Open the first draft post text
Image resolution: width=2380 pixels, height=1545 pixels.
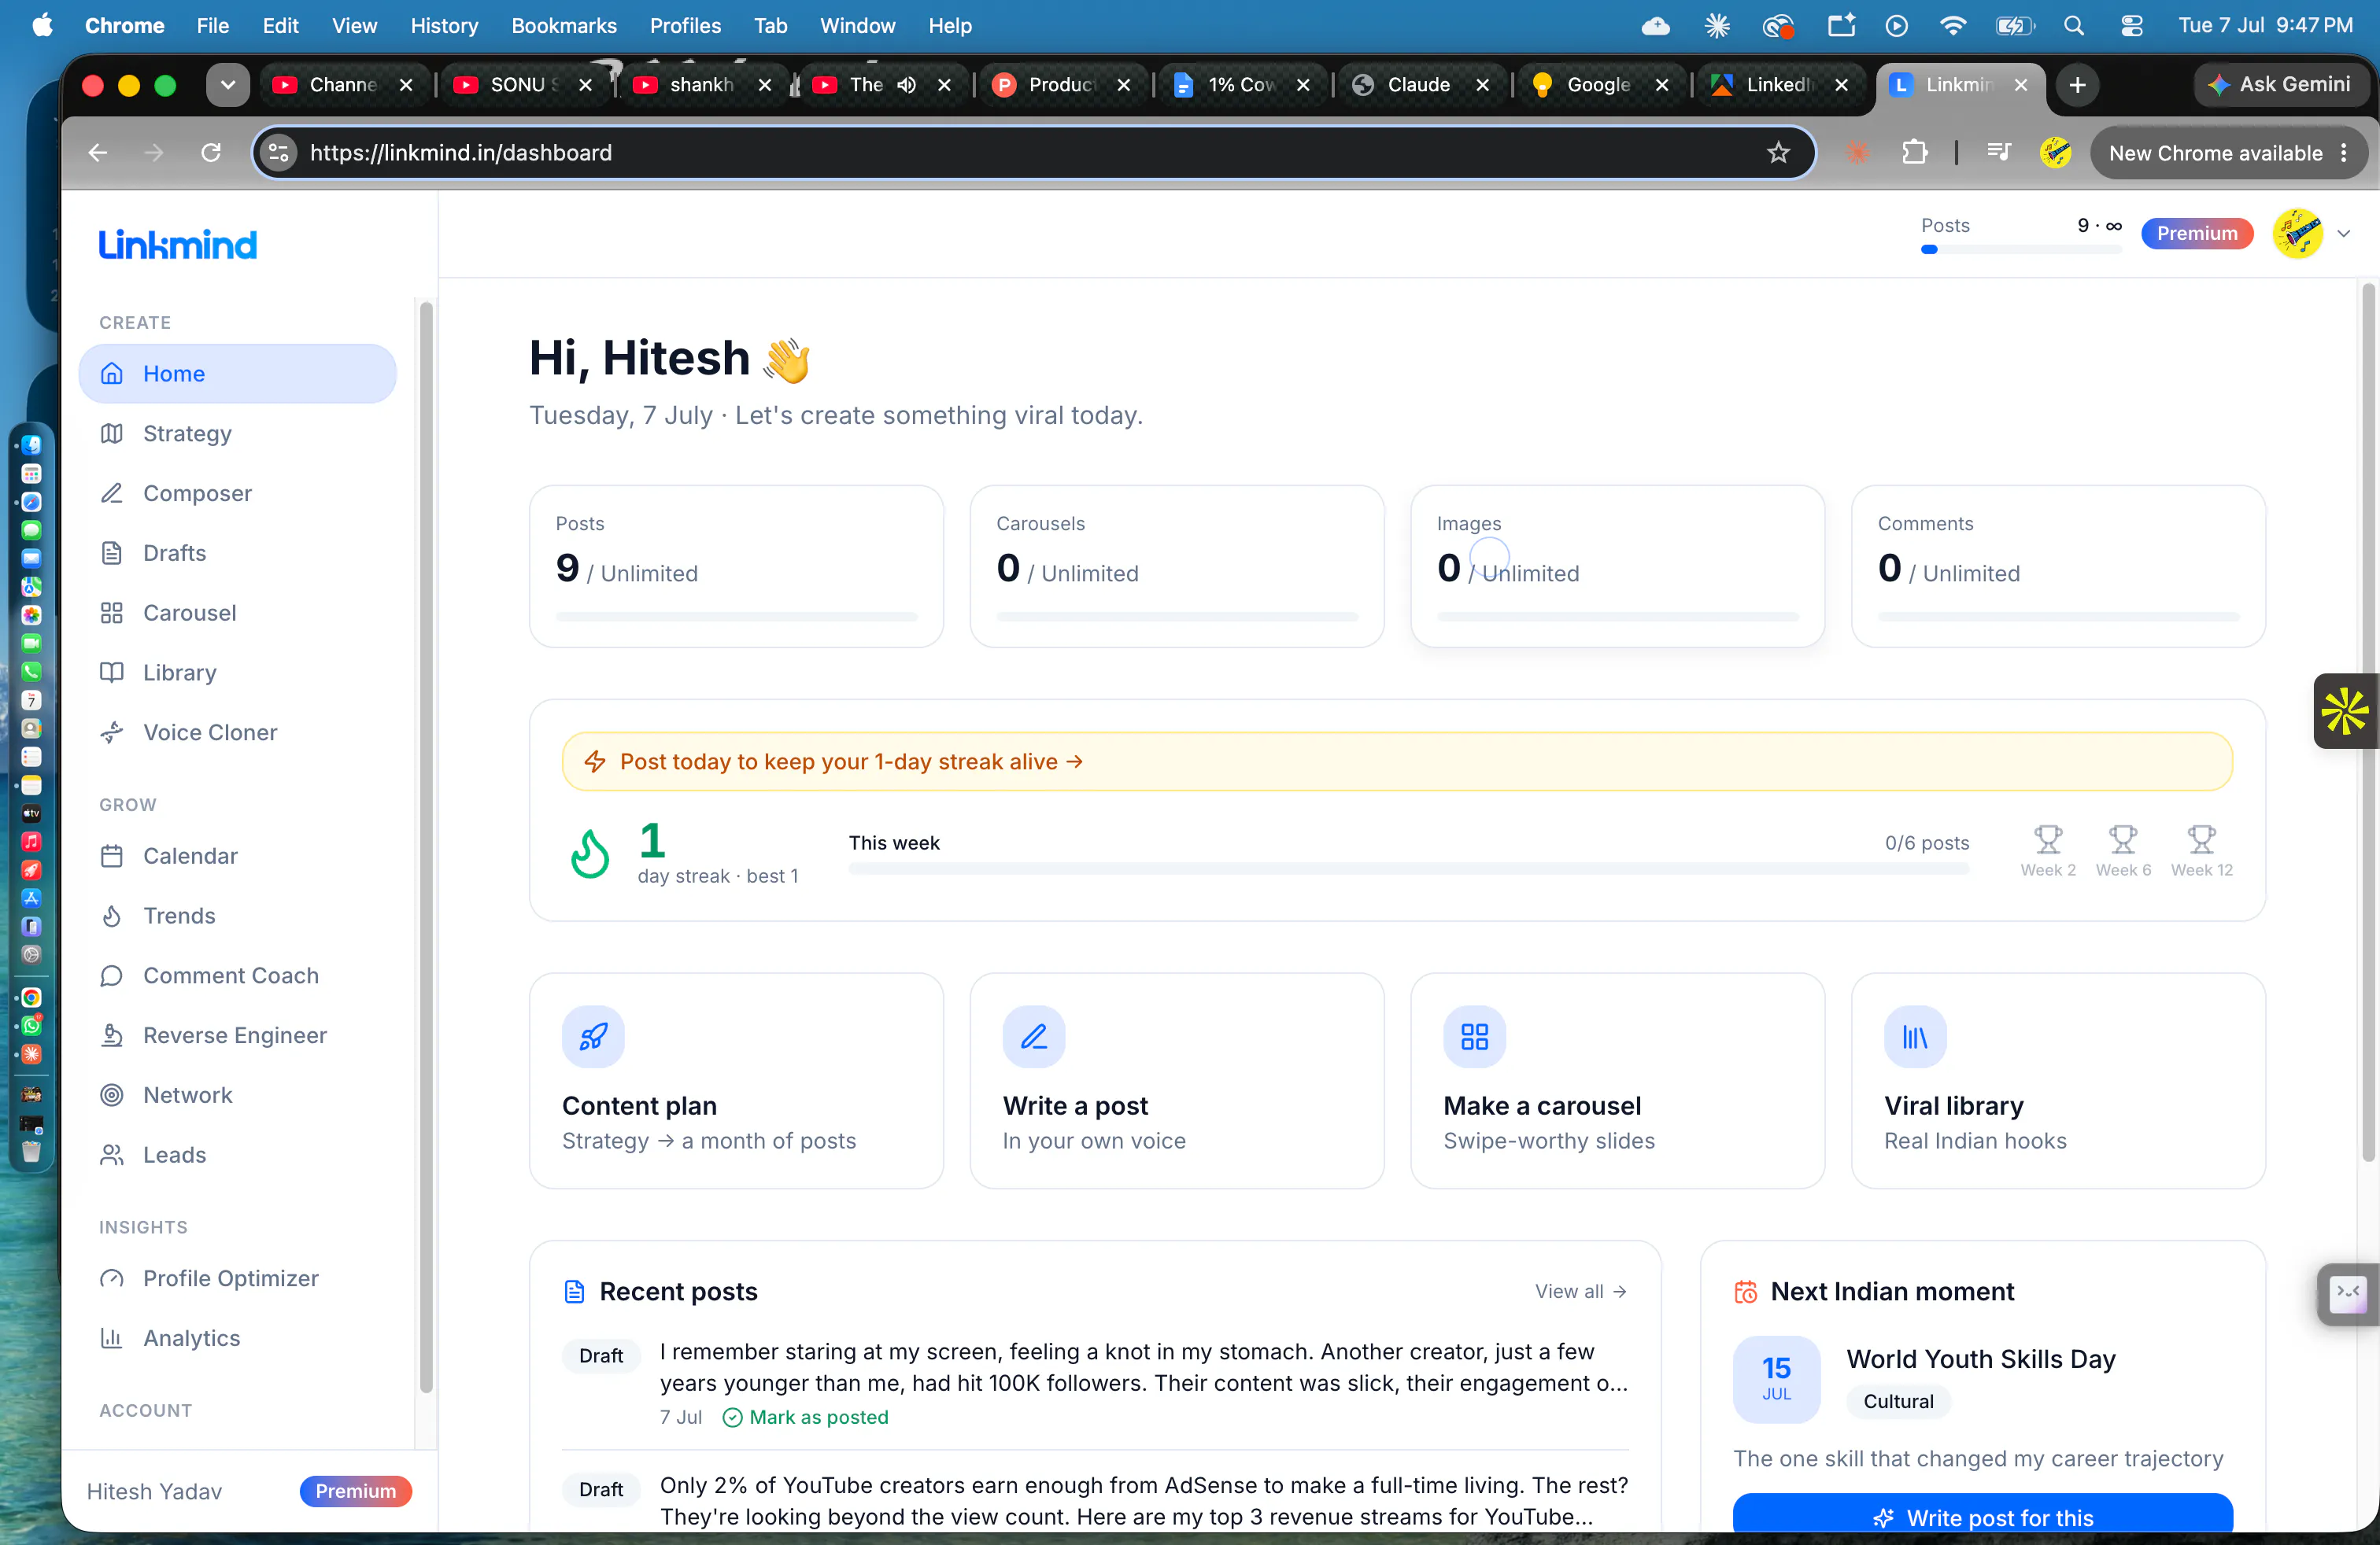coord(1143,1367)
